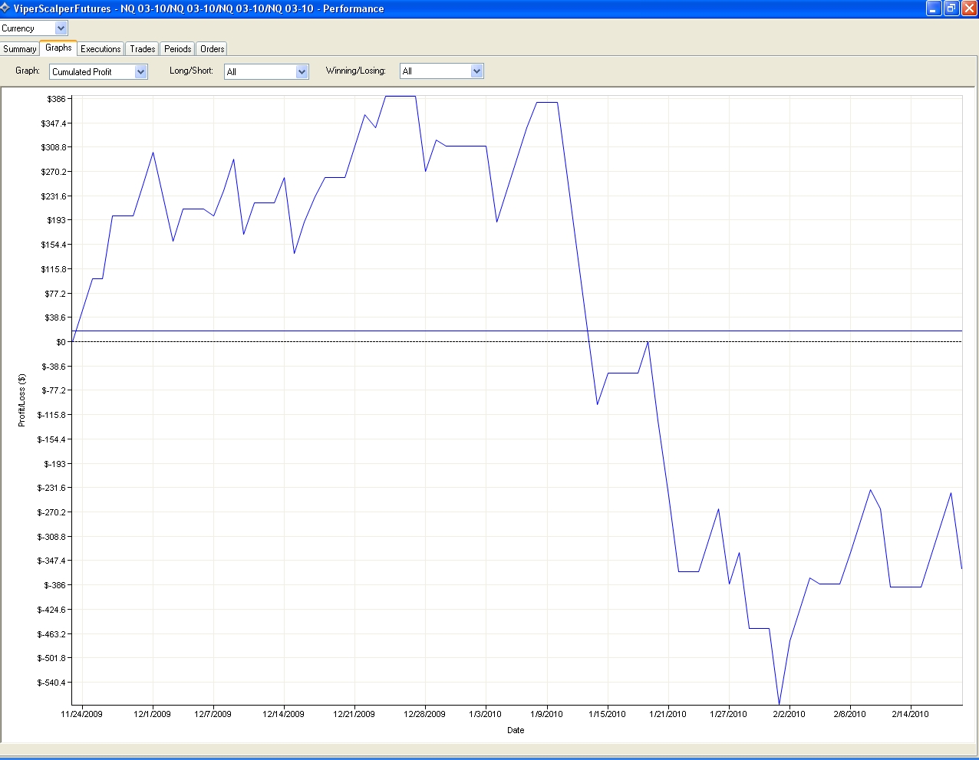Click the $-386 y-axis label
The height and width of the screenshot is (760, 979).
coord(54,585)
